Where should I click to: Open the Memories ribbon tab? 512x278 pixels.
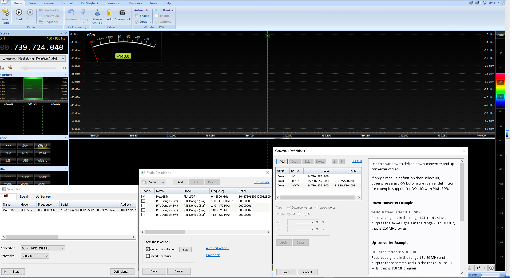pyautogui.click(x=135, y=3)
